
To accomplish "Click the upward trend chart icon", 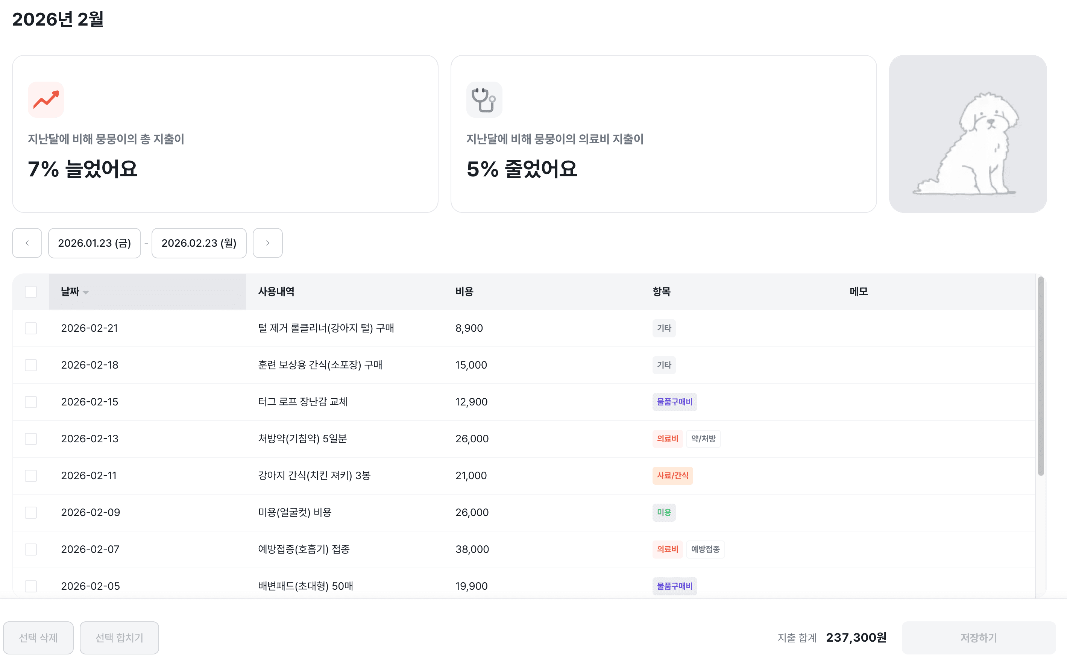I will point(46,99).
